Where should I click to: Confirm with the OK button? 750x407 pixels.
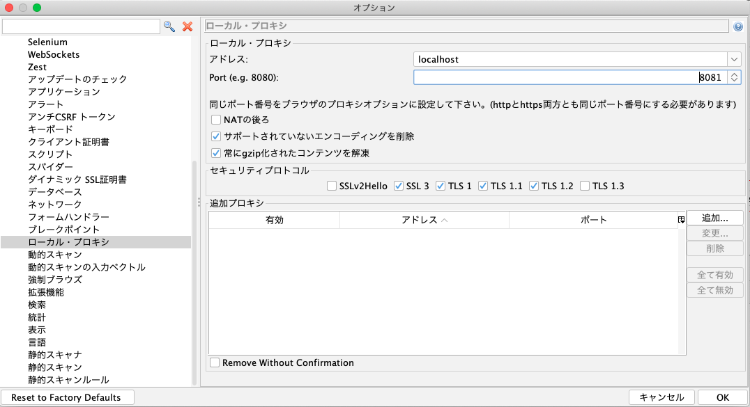[723, 397]
